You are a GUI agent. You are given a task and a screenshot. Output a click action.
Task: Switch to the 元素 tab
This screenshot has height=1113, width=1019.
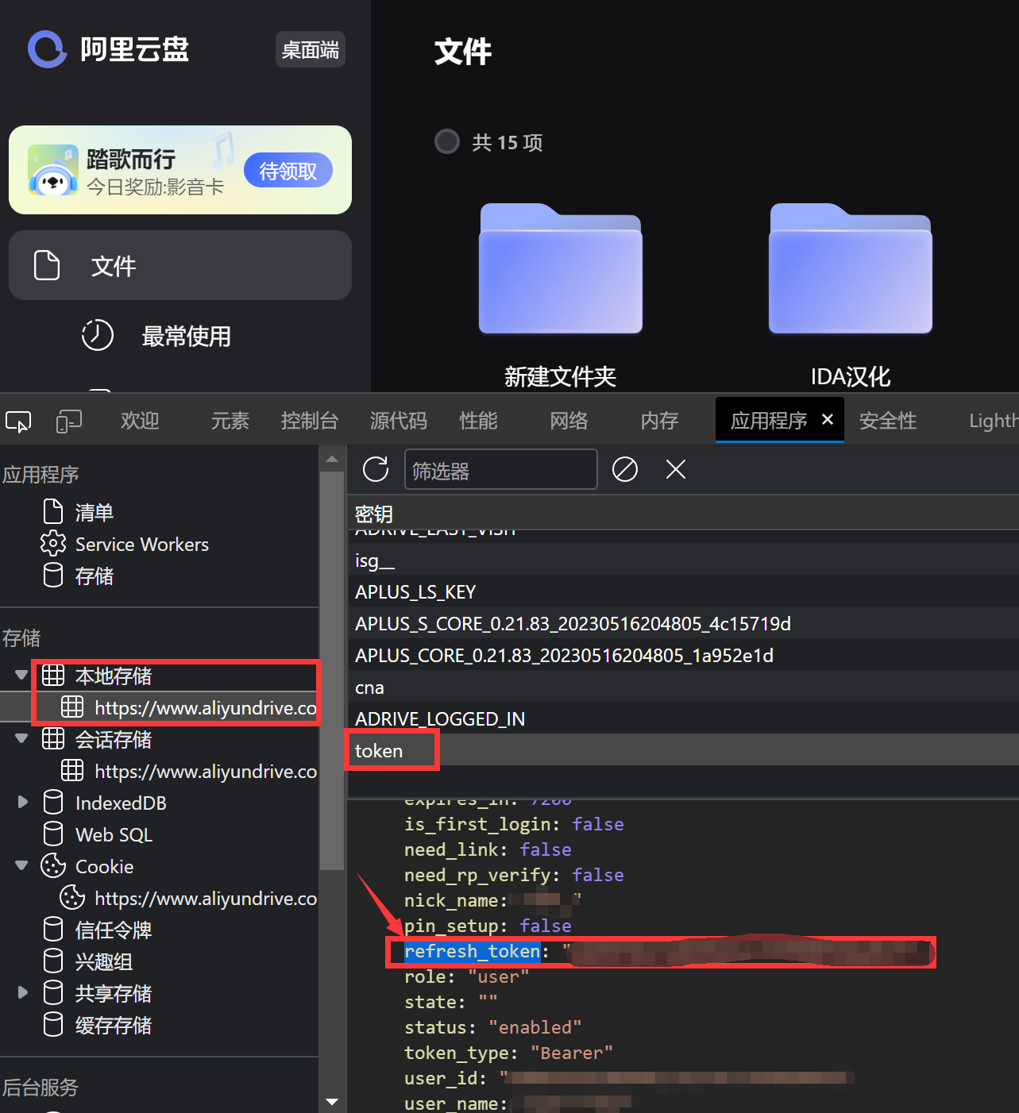(x=230, y=421)
